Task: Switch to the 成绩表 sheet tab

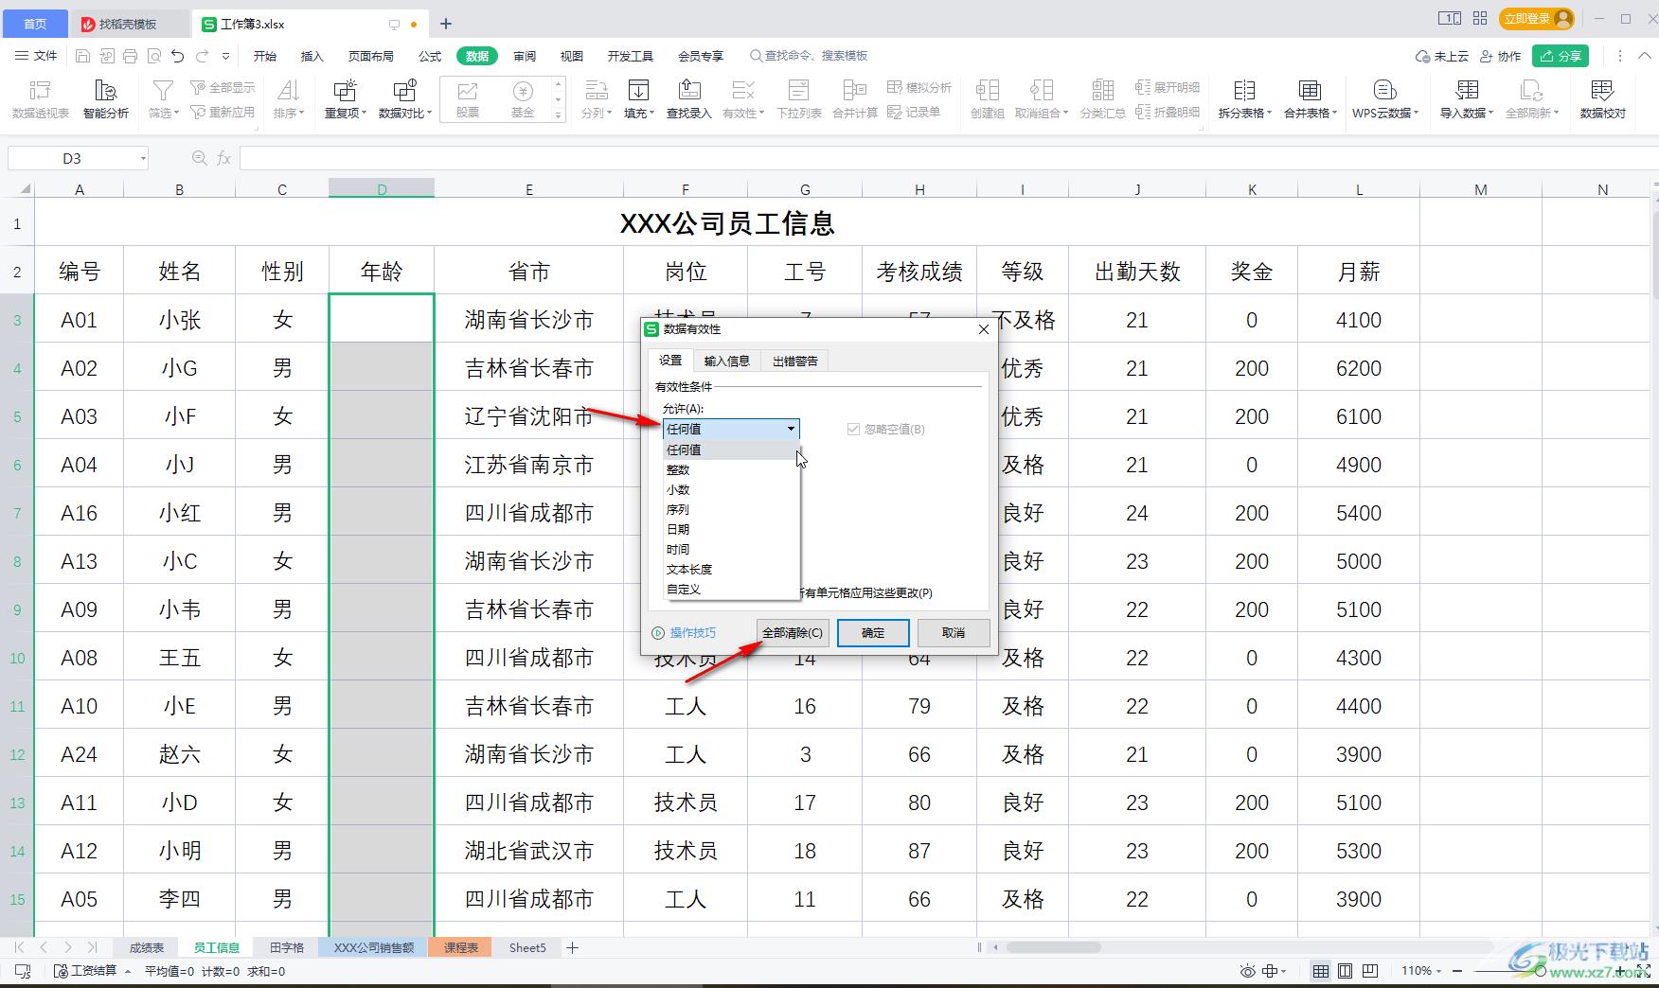Action: tap(147, 947)
